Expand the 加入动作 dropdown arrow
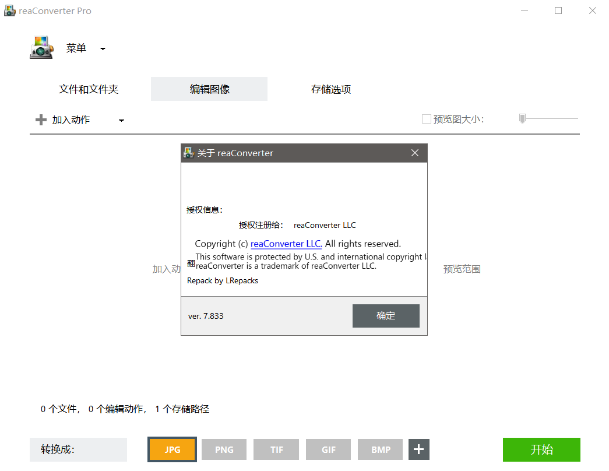609x471 pixels. pos(121,119)
